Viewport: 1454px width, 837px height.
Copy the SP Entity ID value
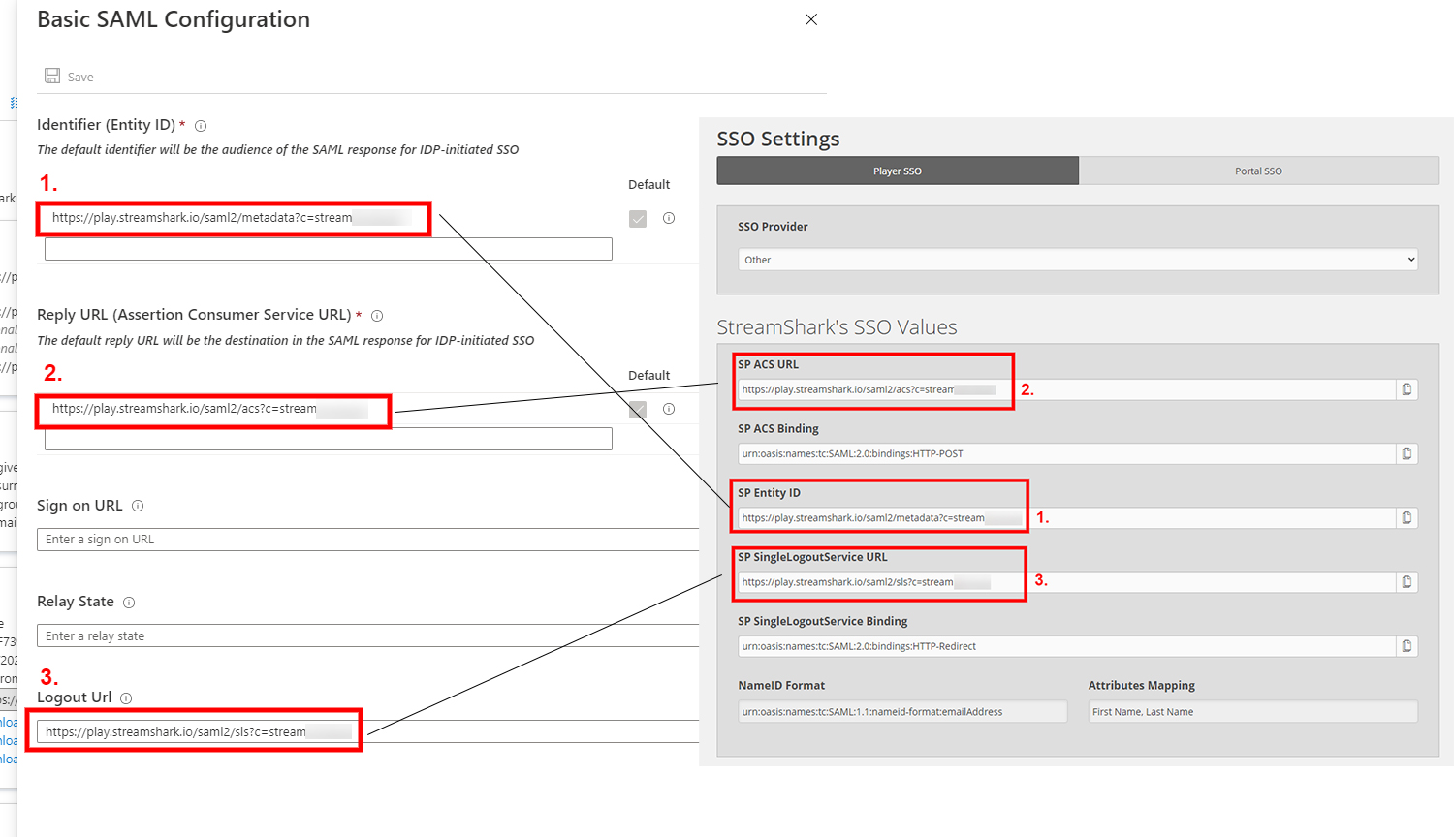[1407, 518]
